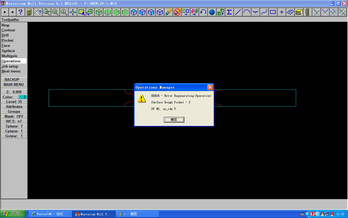Choose Pocket toolpath menu item
This screenshot has height=218, width=348.
pos(8,40)
